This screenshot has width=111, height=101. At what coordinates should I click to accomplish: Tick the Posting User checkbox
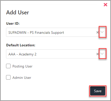pos(8,66)
